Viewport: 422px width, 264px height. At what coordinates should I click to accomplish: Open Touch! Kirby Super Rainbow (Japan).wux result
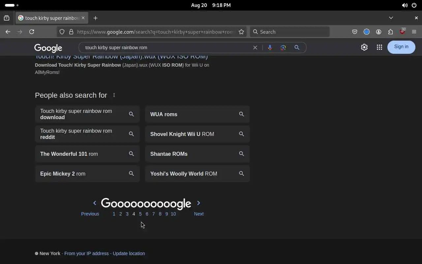point(121,57)
